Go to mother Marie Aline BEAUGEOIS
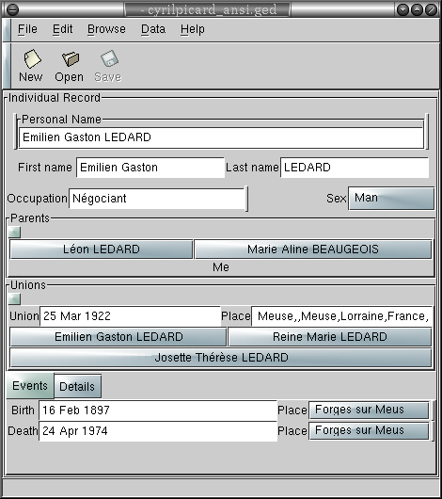This screenshot has height=499, width=442. [x=313, y=249]
